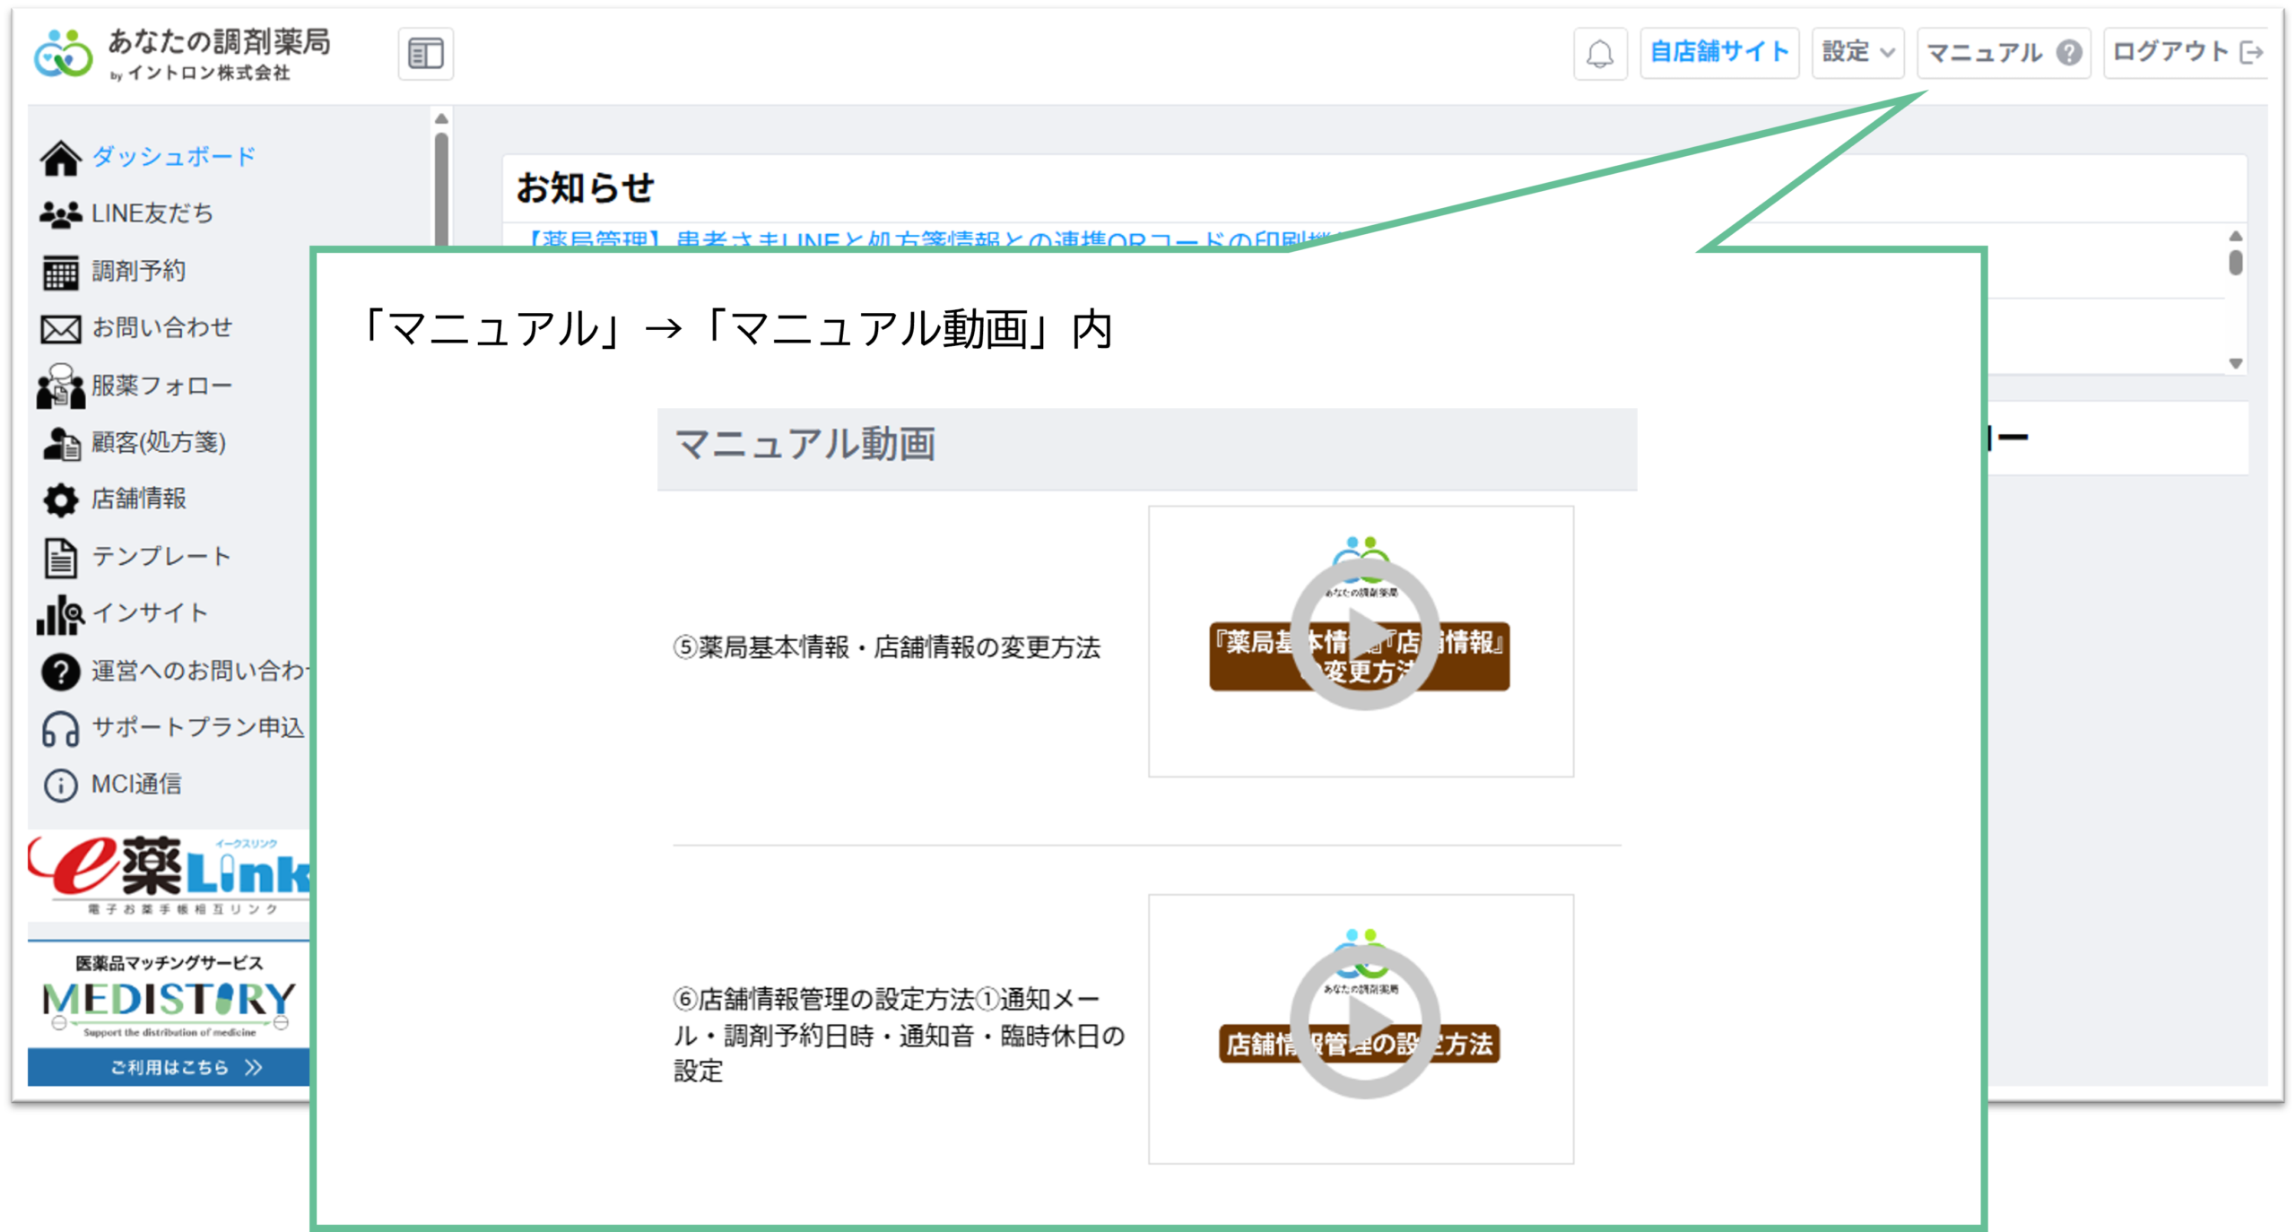The image size is (2296, 1232).
Task: Open the MEDISTORY ご利用はこちら banner
Action: 169,1066
